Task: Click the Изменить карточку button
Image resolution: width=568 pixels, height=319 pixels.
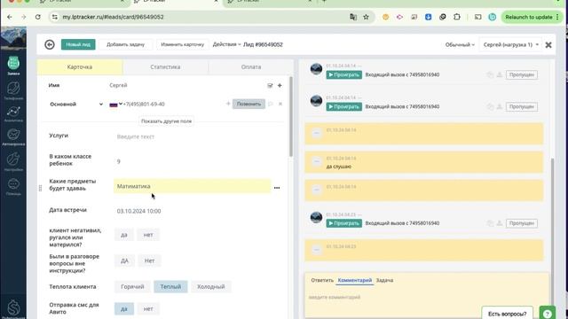Action: tap(182, 44)
